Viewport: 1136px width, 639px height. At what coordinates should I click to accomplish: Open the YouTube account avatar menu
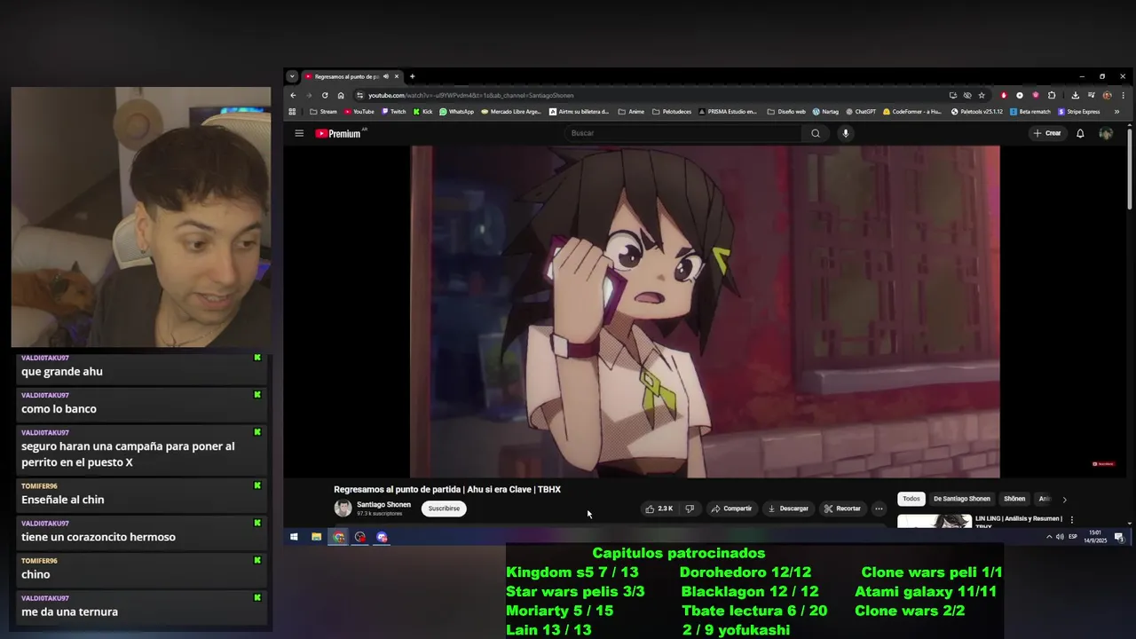[1106, 133]
